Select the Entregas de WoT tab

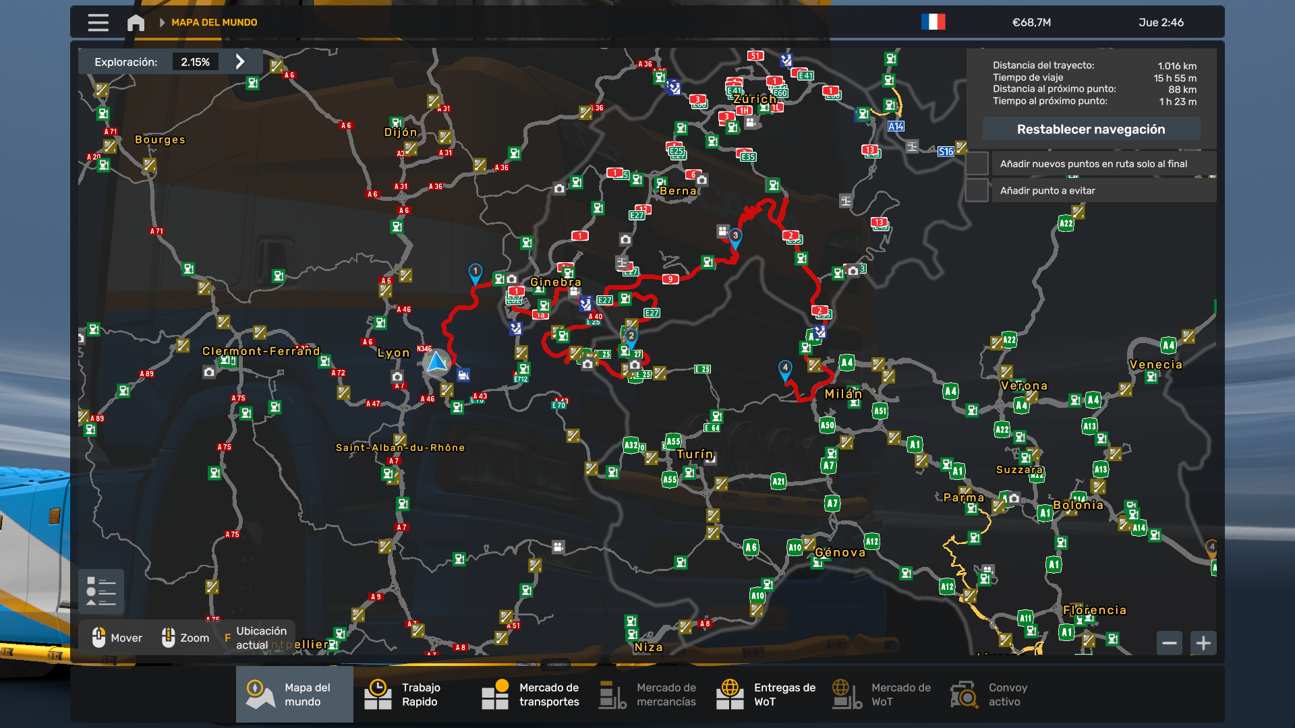click(x=766, y=694)
